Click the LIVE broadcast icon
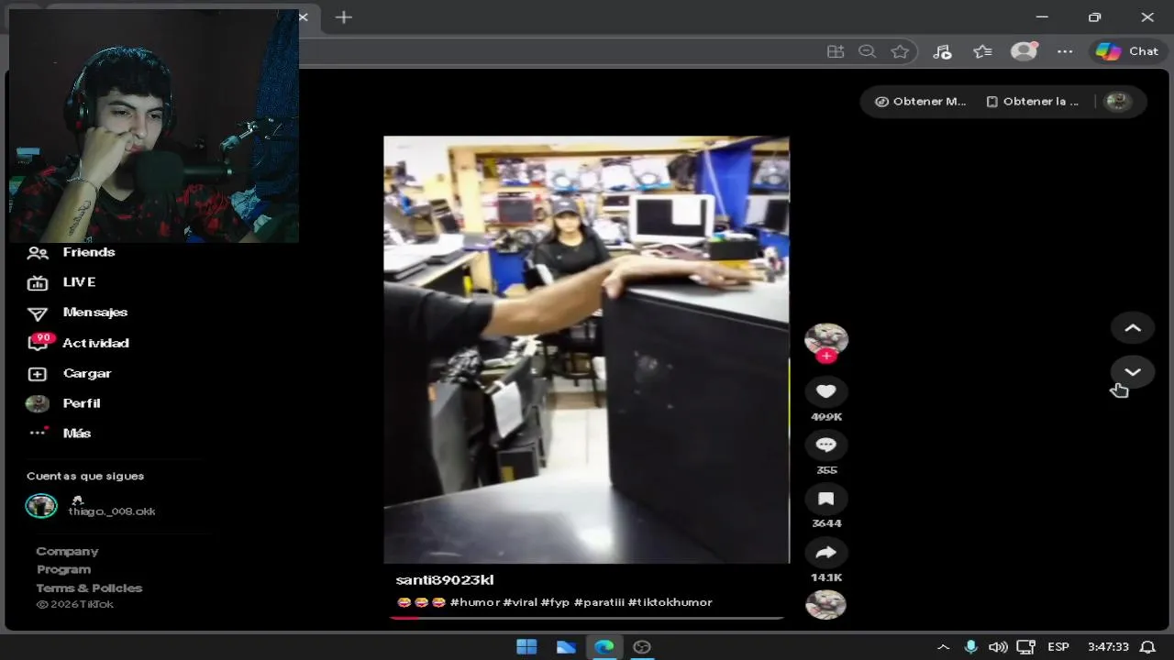This screenshot has width=1174, height=660. pos(38,283)
